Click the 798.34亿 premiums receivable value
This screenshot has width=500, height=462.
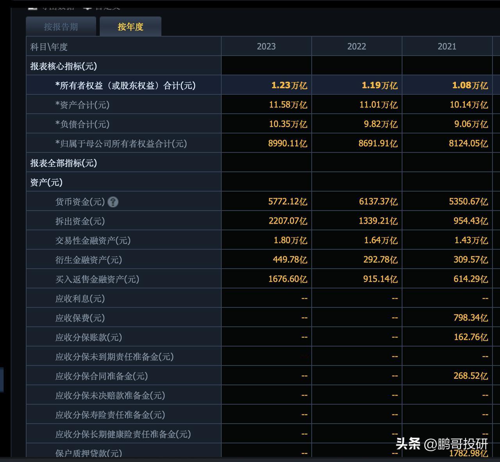[471, 318]
